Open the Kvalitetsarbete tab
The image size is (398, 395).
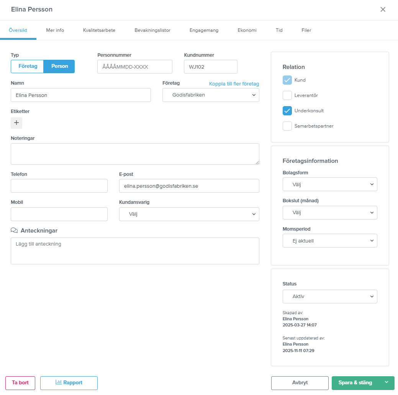[x=99, y=30]
